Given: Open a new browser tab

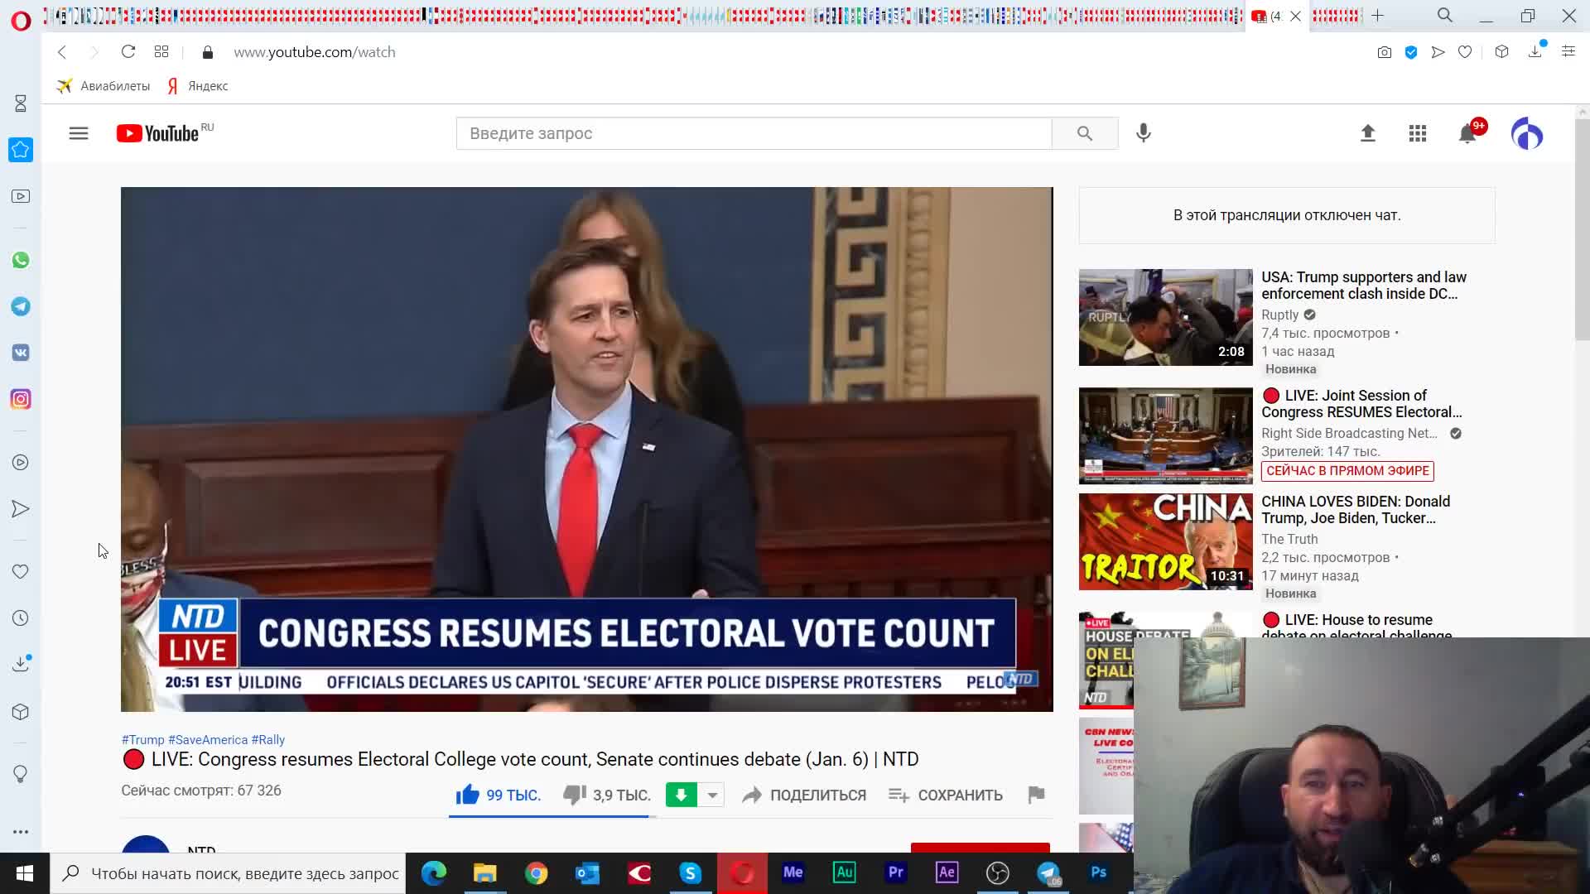Looking at the screenshot, I should (1378, 16).
